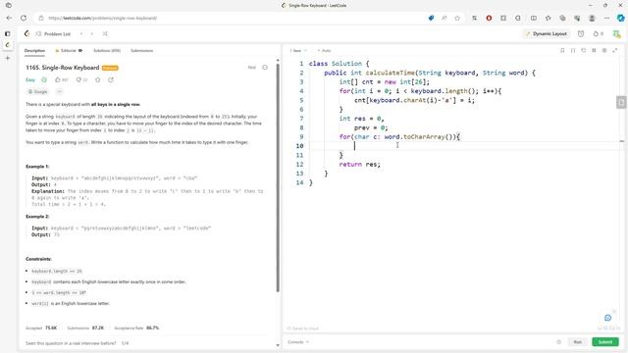Run the code
628x353 pixels.
[x=577, y=342]
